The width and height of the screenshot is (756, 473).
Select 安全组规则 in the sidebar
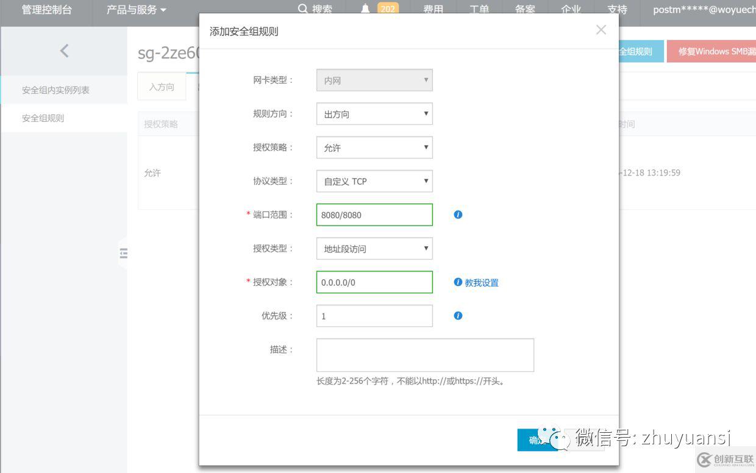(43, 118)
